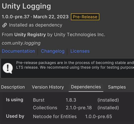Screen dimensions: 134x124
Task: Switch to the Version History tab
Action: [x=48, y=87]
